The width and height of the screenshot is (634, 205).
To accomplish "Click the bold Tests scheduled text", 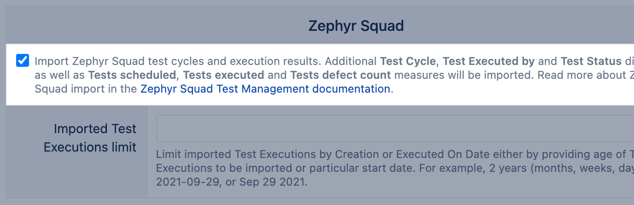I will [x=132, y=75].
